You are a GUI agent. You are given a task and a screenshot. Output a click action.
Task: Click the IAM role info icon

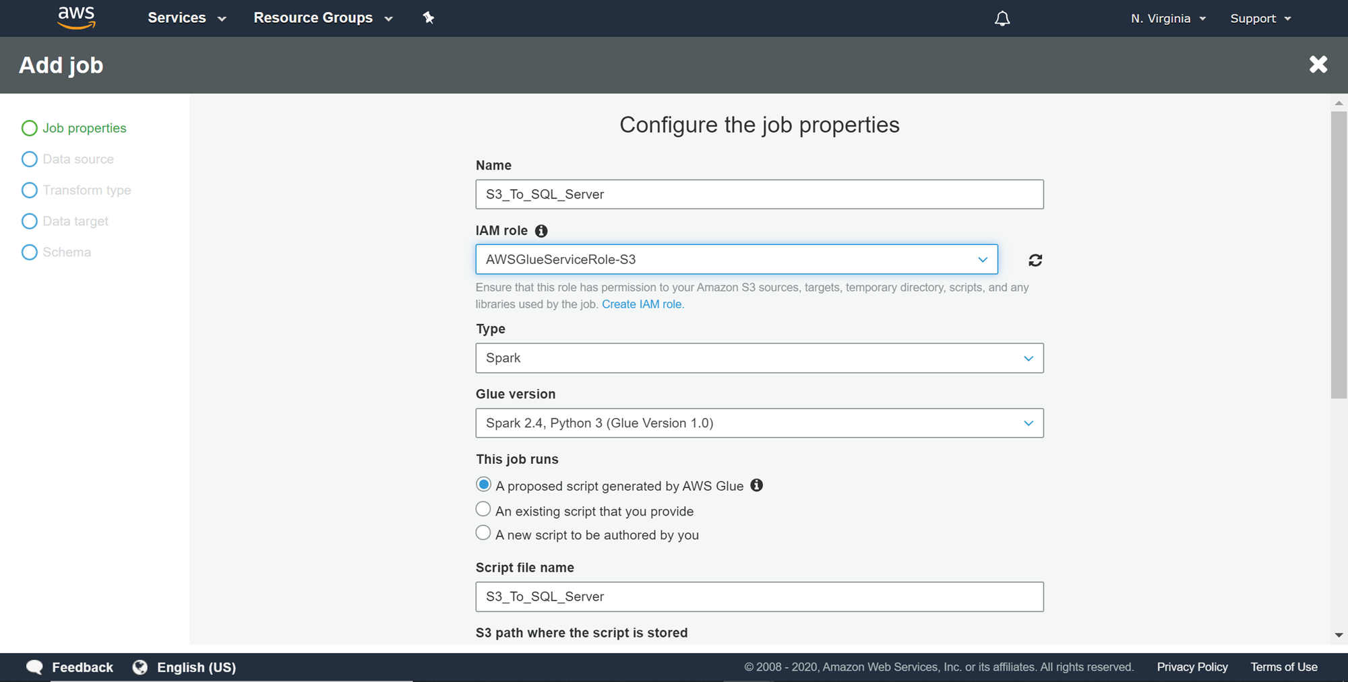[541, 231]
